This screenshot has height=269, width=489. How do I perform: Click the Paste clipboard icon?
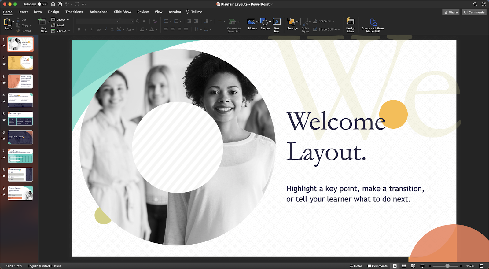coord(8,22)
